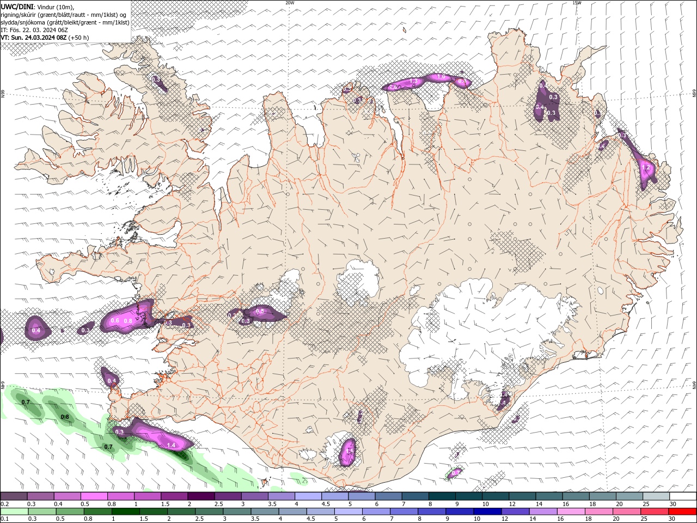Click the white snow swatch after the 30 label
The width and height of the screenshot is (697, 523).
coord(683,496)
